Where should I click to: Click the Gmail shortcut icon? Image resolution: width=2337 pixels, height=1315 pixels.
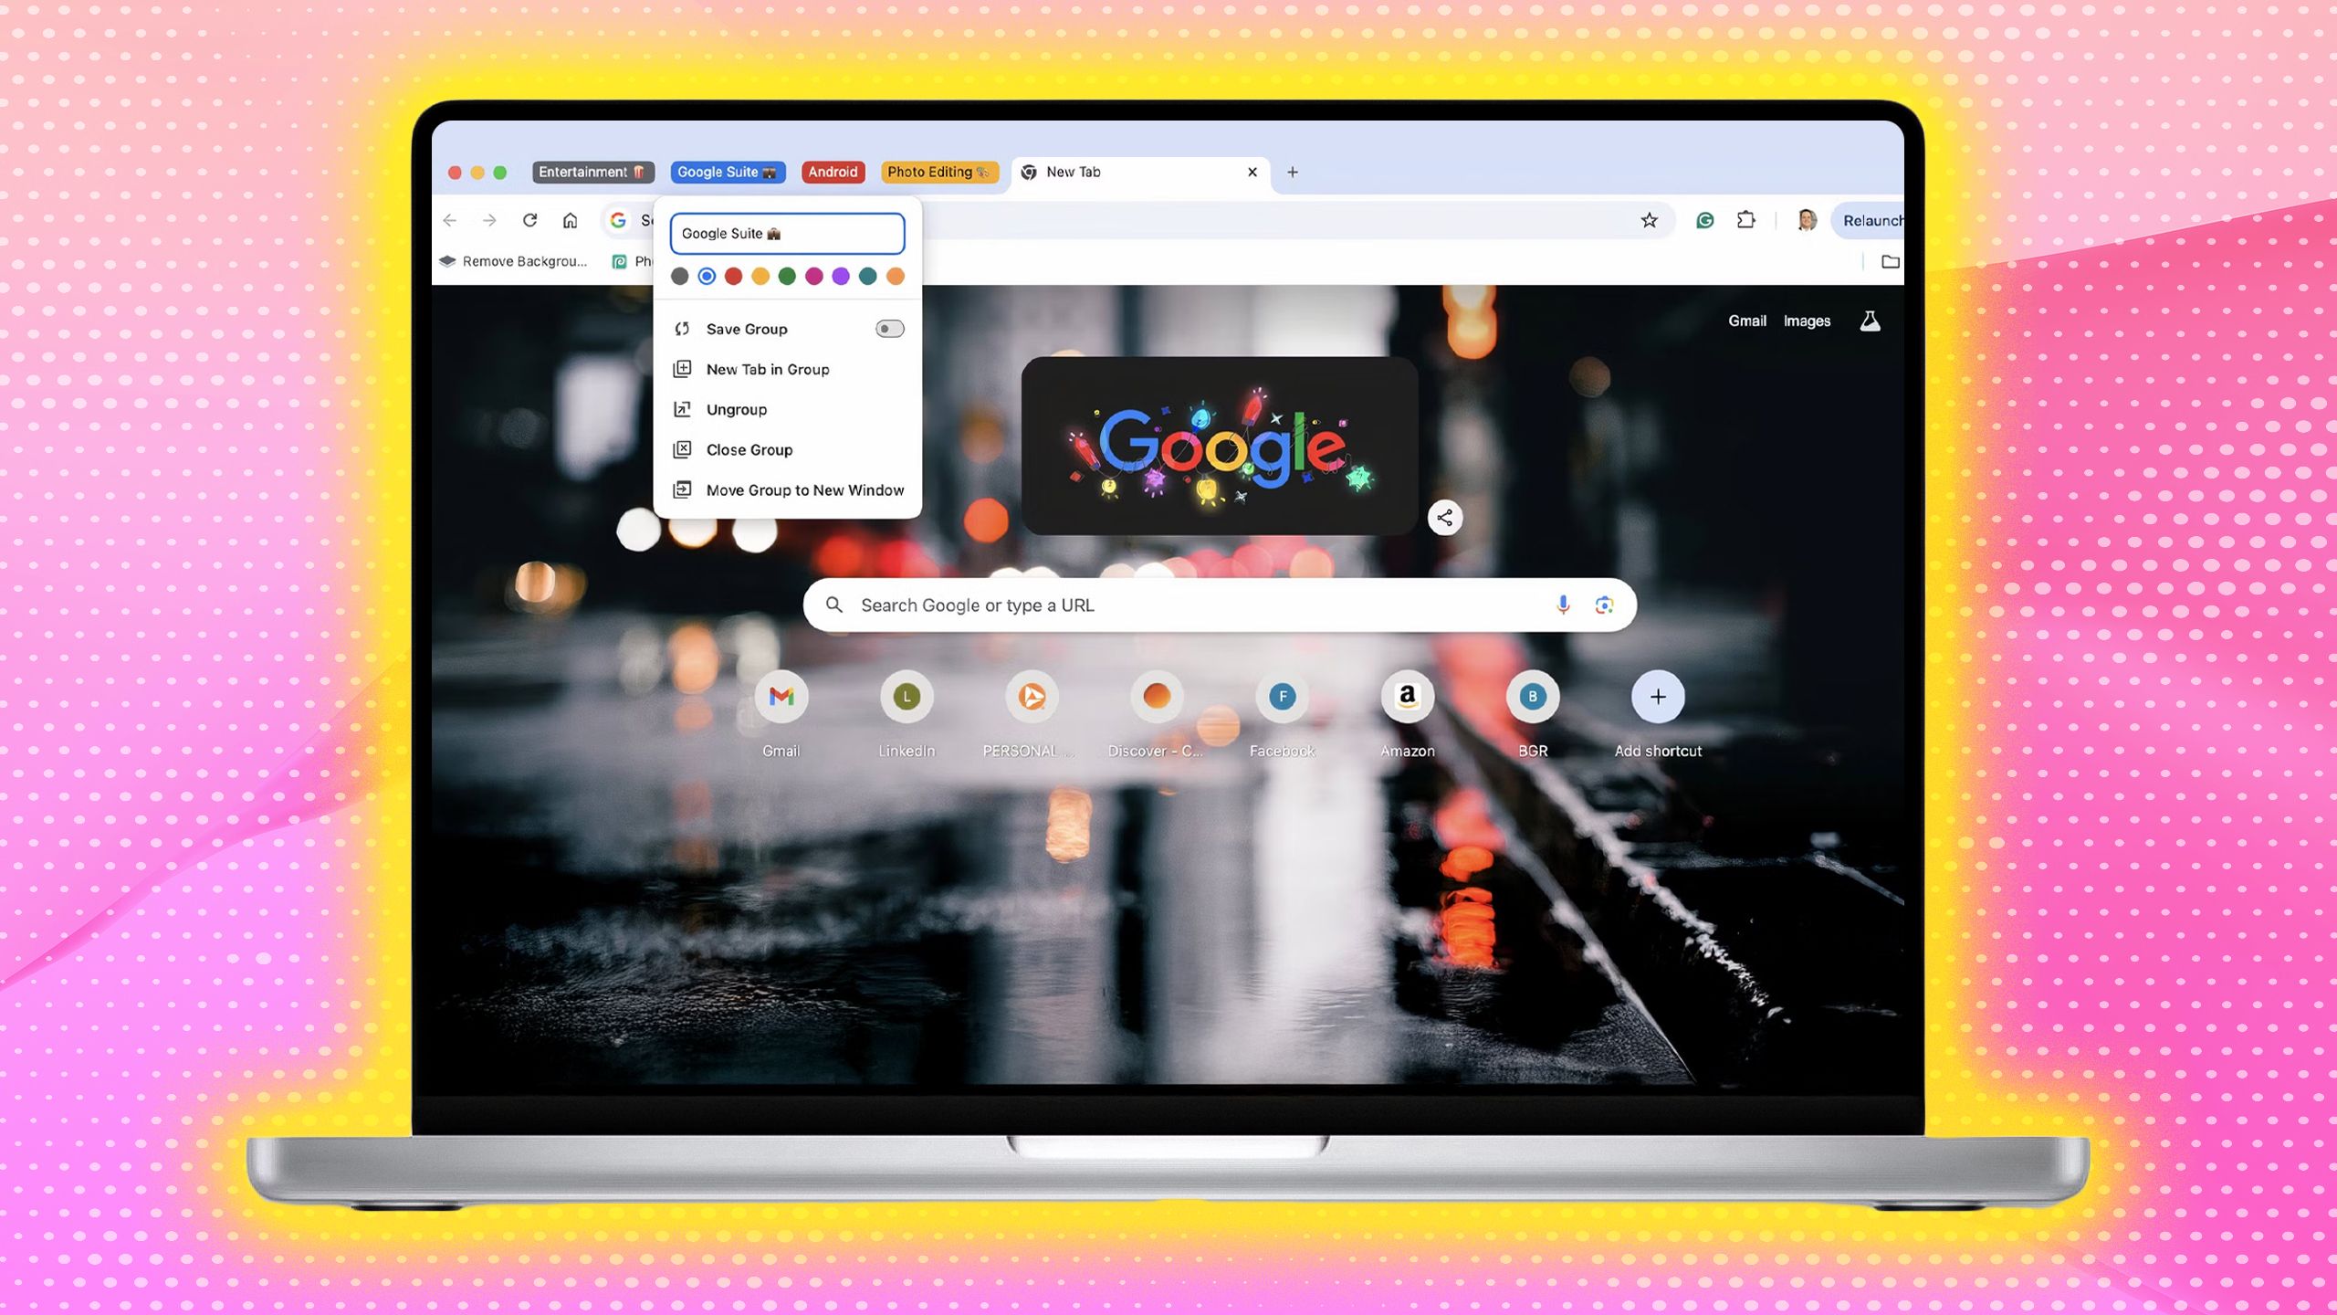point(781,695)
